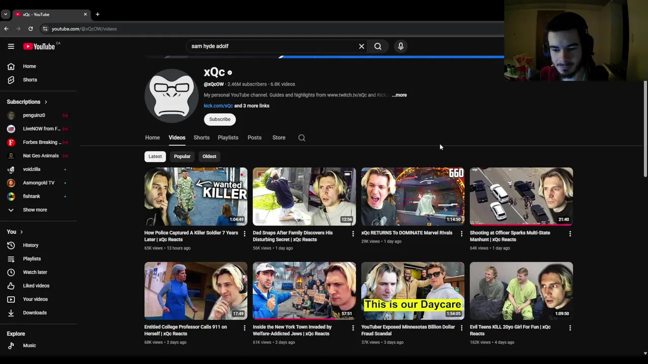This screenshot has height=364, width=648.
Task: Click the page vertical scrollbar
Action: (645, 128)
